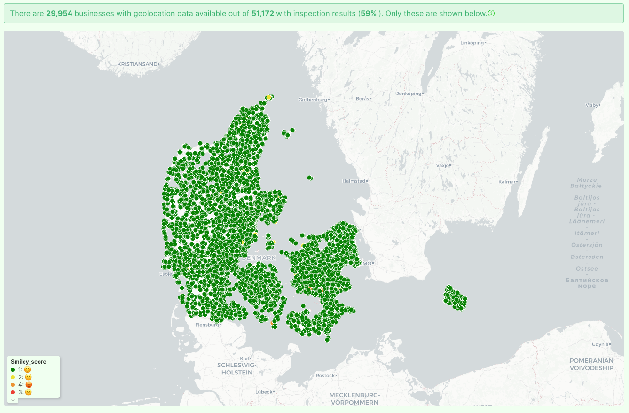Click the Smiley_score legend title
629x413 pixels.
click(x=28, y=362)
